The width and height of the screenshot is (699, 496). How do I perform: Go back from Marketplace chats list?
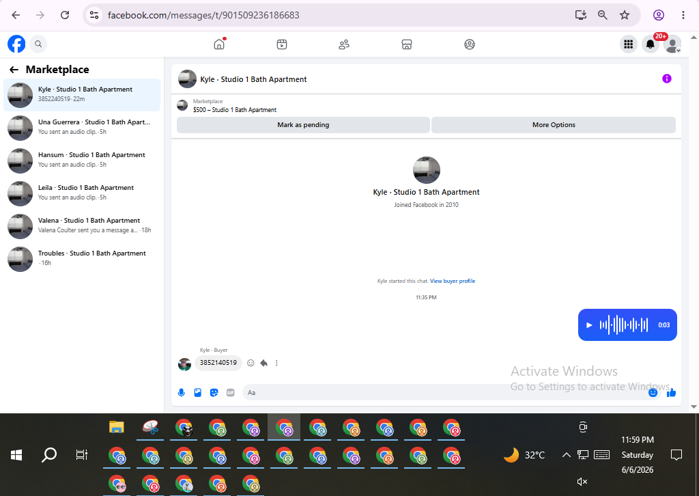14,70
